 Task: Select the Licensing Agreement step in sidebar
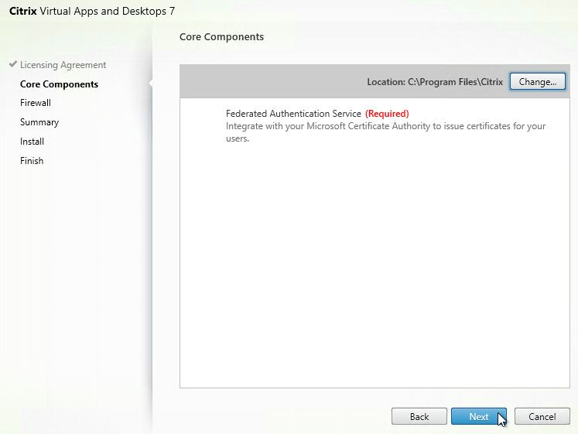coord(63,65)
